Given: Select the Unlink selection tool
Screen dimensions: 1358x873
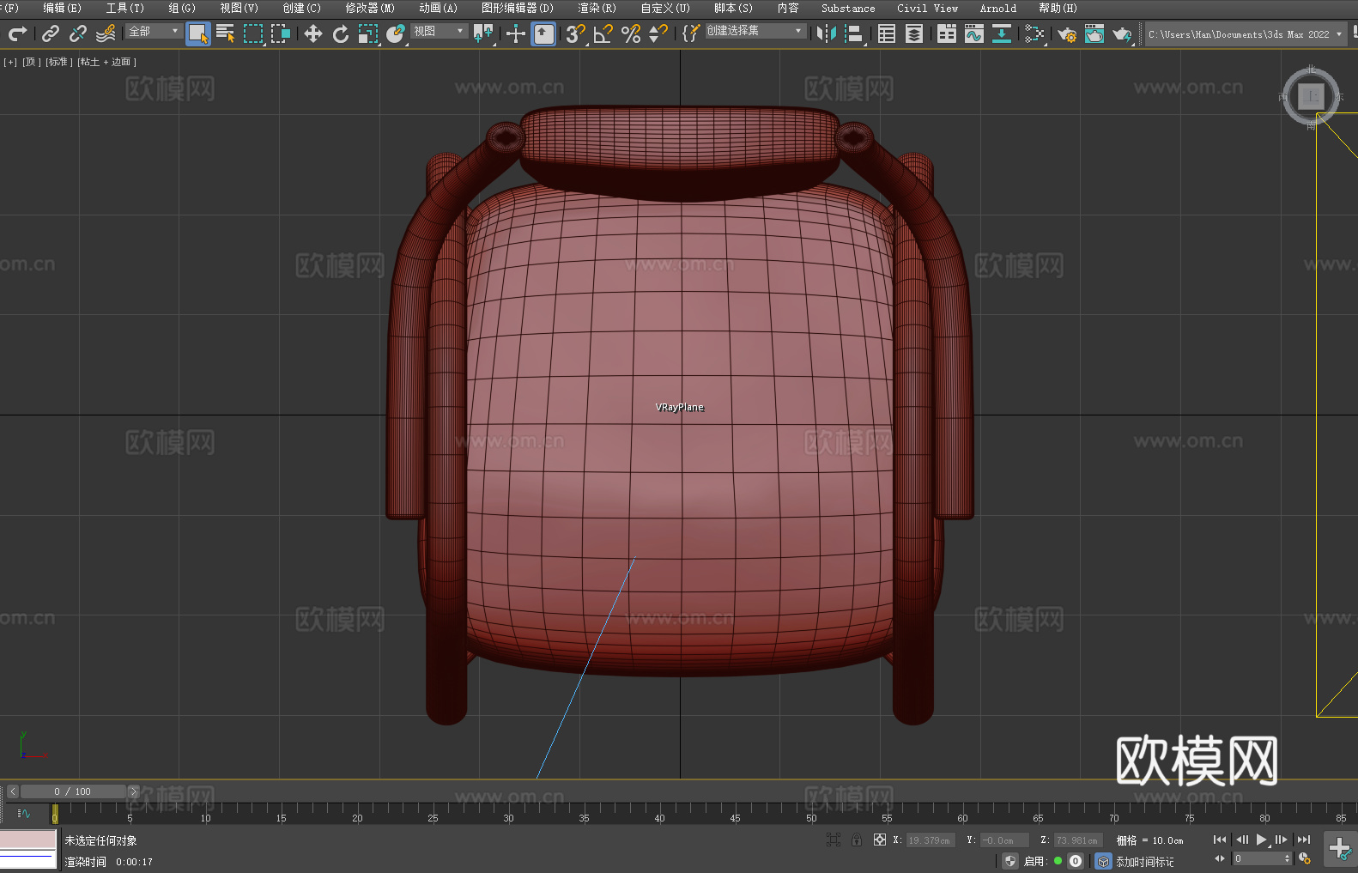Looking at the screenshot, I should coord(78,33).
